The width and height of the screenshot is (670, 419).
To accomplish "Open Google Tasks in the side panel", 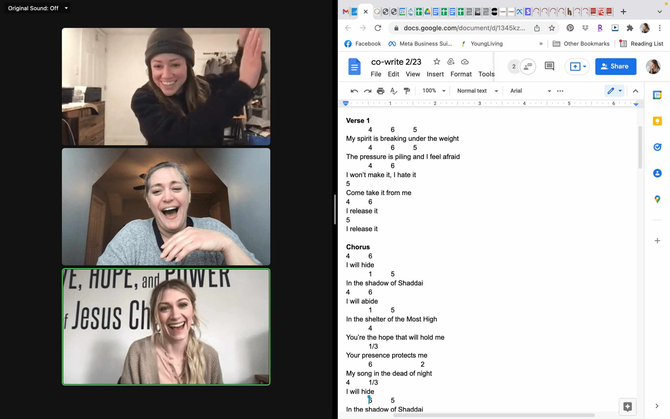I will [x=657, y=147].
